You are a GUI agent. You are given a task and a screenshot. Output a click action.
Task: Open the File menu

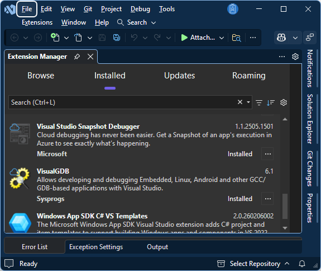tap(27, 9)
